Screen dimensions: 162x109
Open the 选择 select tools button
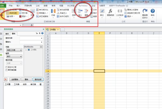[x=74, y=13]
